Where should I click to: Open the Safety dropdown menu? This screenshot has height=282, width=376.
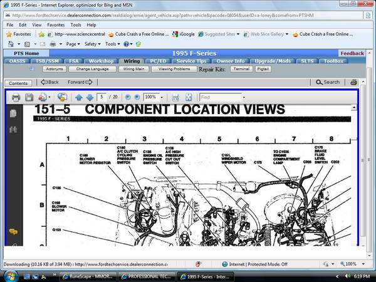click(x=92, y=44)
